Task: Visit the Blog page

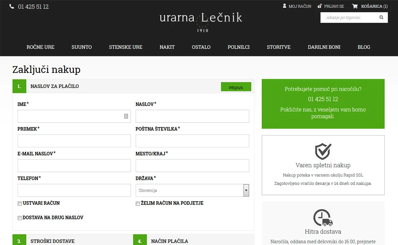Action: [364, 47]
